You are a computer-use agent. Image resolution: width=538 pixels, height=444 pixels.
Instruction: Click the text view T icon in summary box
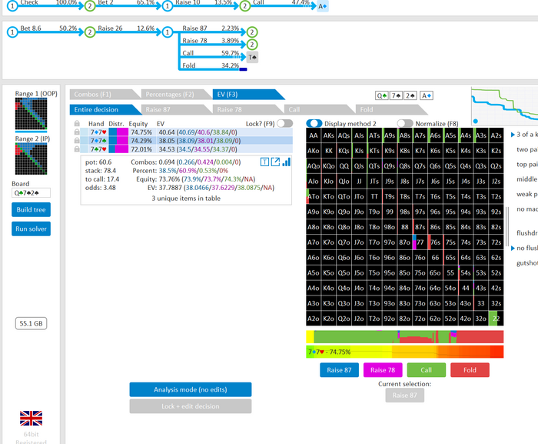coord(264,162)
